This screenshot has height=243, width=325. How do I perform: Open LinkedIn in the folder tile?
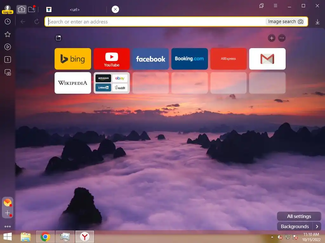click(103, 88)
